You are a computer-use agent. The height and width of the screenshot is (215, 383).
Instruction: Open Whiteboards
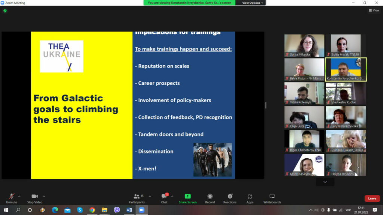point(272,196)
